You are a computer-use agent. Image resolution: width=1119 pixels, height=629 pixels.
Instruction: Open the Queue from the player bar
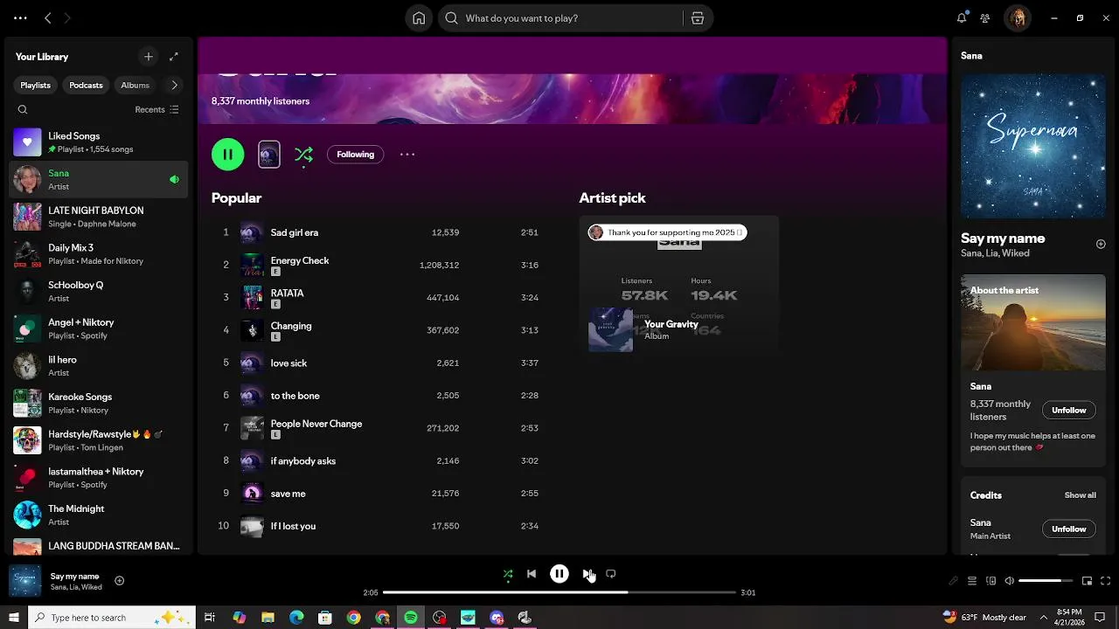tap(971, 581)
